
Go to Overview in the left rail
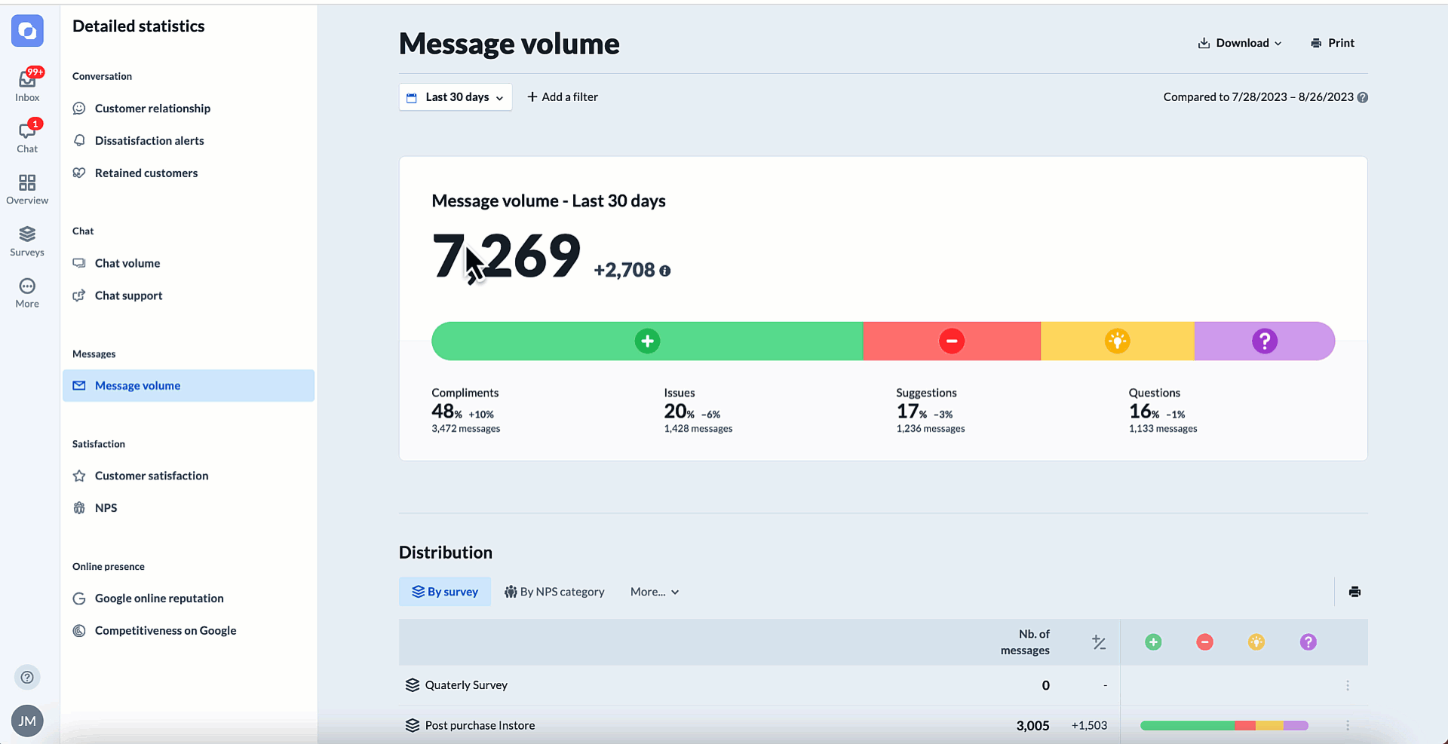point(27,189)
